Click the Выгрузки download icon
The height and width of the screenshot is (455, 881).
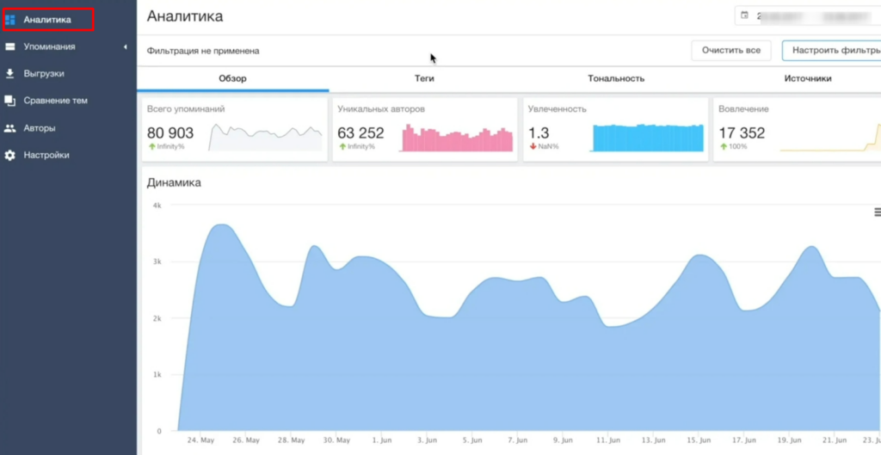click(10, 74)
